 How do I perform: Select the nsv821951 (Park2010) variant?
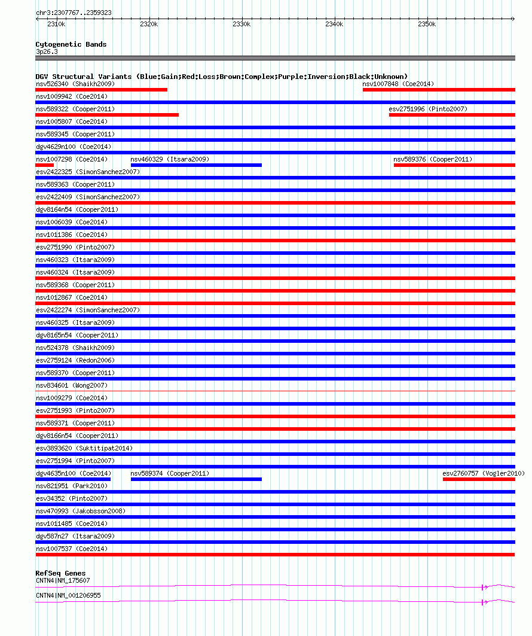point(72,486)
